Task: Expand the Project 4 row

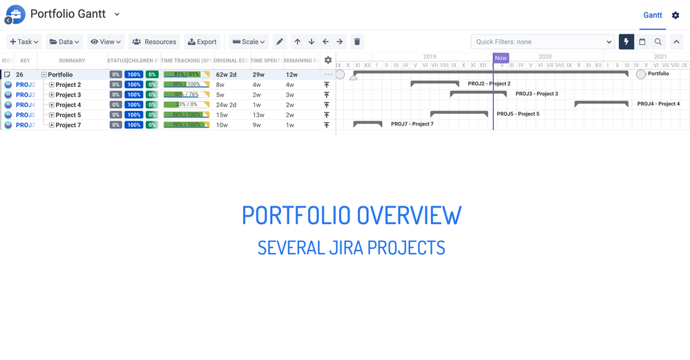Action: coord(52,105)
